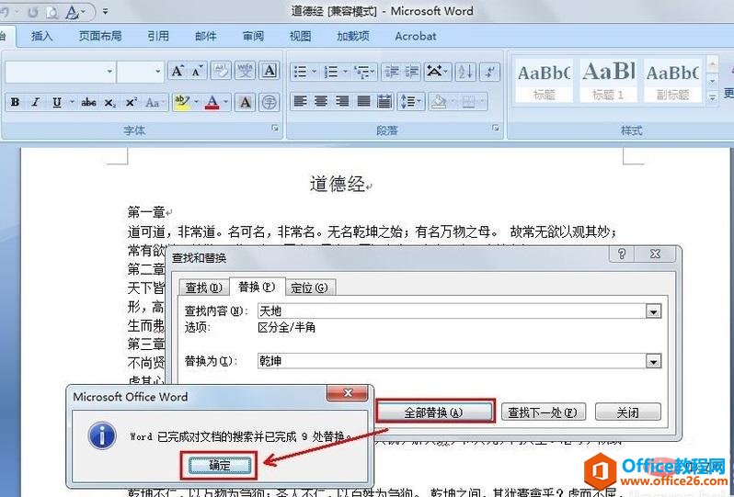Expand the replace with history dropdown
This screenshot has width=734, height=497.
pos(653,361)
